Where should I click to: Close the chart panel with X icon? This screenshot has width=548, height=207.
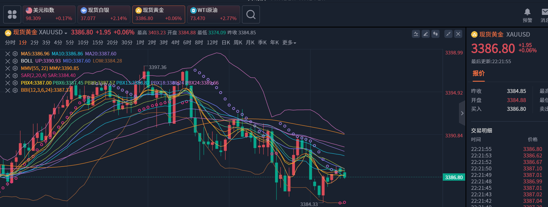[x=458, y=34]
